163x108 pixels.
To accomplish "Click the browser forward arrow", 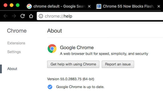I will click(14, 16).
